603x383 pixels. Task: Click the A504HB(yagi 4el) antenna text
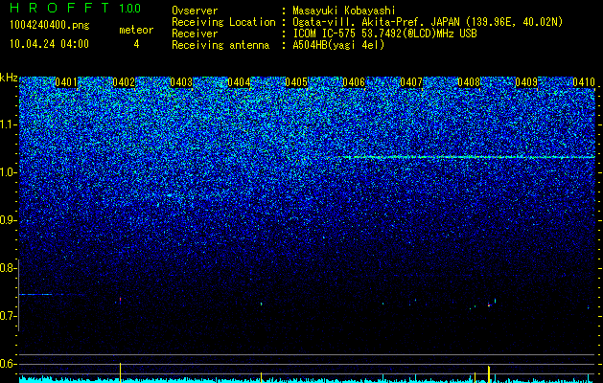(338, 45)
